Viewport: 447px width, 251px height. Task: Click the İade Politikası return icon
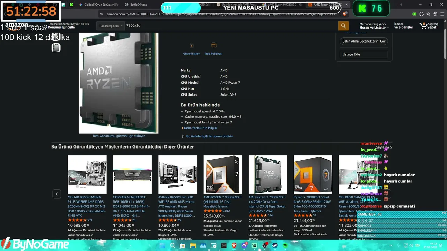coord(214,45)
